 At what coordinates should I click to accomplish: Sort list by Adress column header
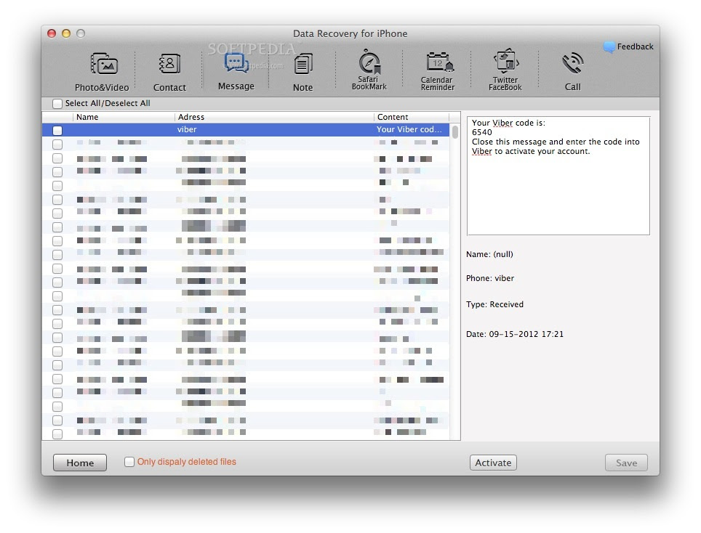[x=274, y=117]
